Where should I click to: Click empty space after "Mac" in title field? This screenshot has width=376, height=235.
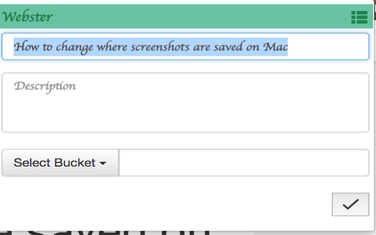point(328,46)
